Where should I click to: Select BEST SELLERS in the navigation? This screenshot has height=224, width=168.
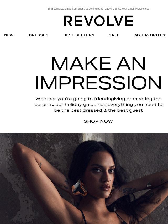pos(79,35)
